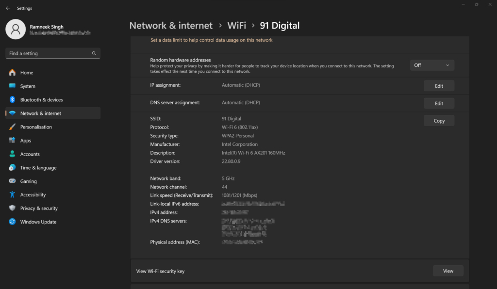
Task: Edit the DNS server assignment
Action: (439, 103)
